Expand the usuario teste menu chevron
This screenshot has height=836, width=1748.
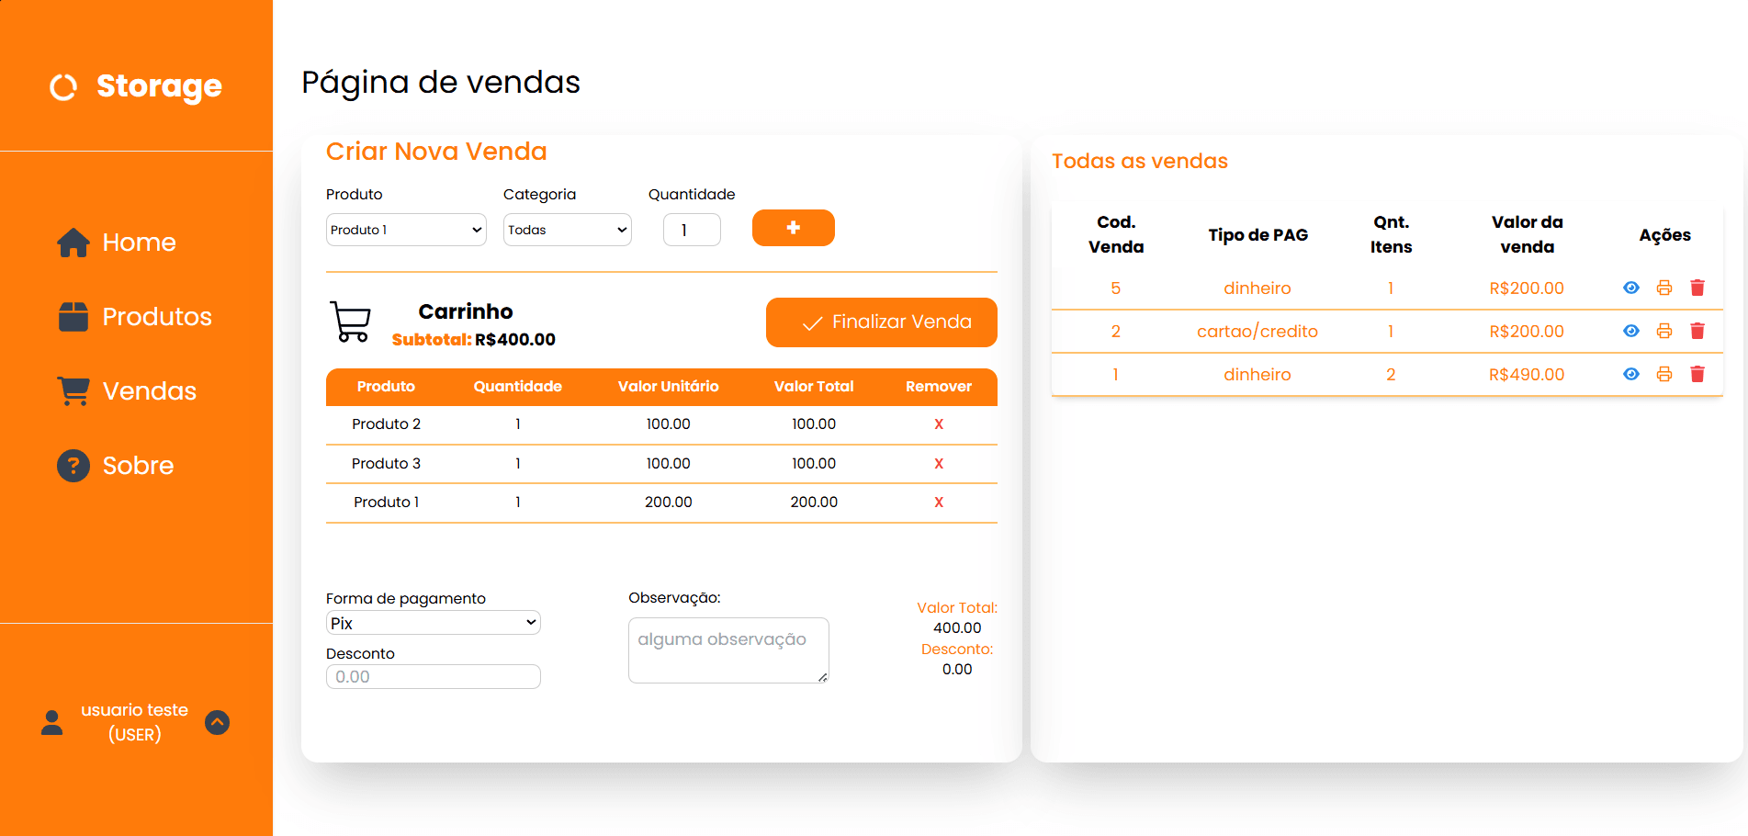pos(218,723)
